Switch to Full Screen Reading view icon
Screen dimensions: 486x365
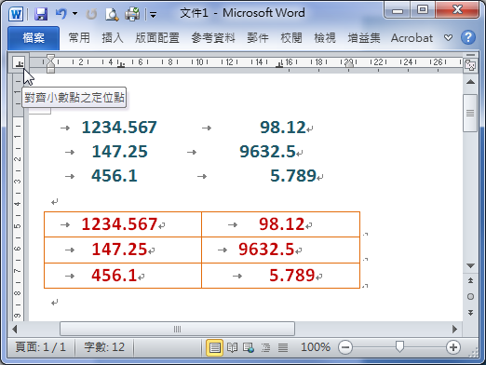[x=232, y=347]
